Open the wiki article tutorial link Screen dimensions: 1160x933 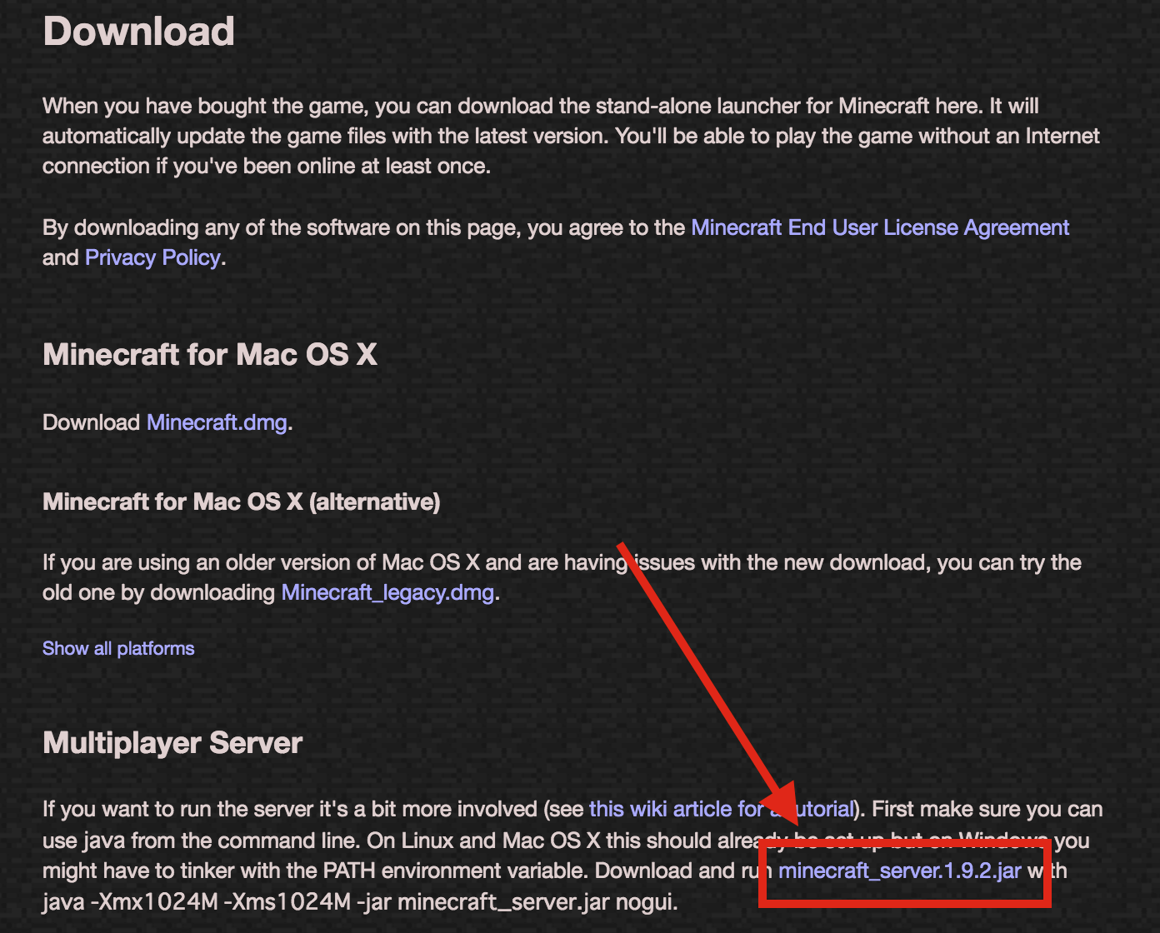point(675,809)
